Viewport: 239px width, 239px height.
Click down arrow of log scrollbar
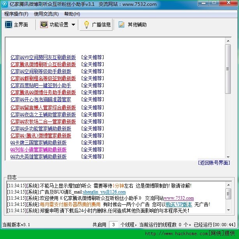[228, 210]
